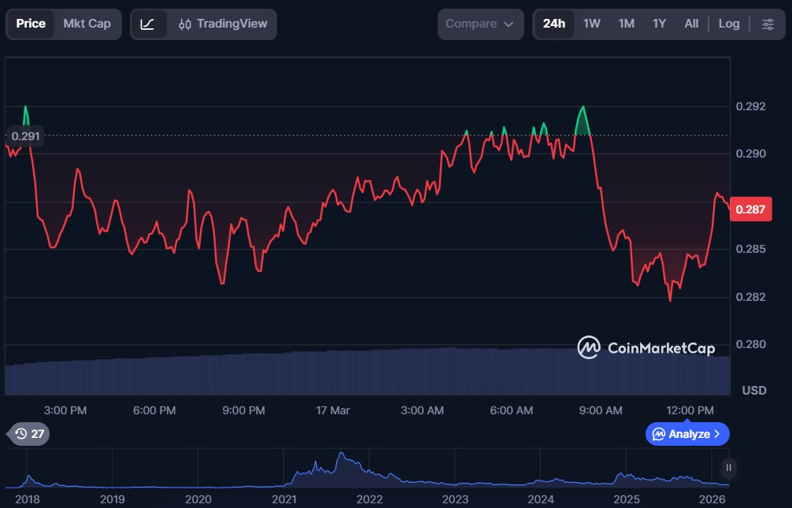Expand the Compare dropdown
The image size is (792, 508).
480,24
